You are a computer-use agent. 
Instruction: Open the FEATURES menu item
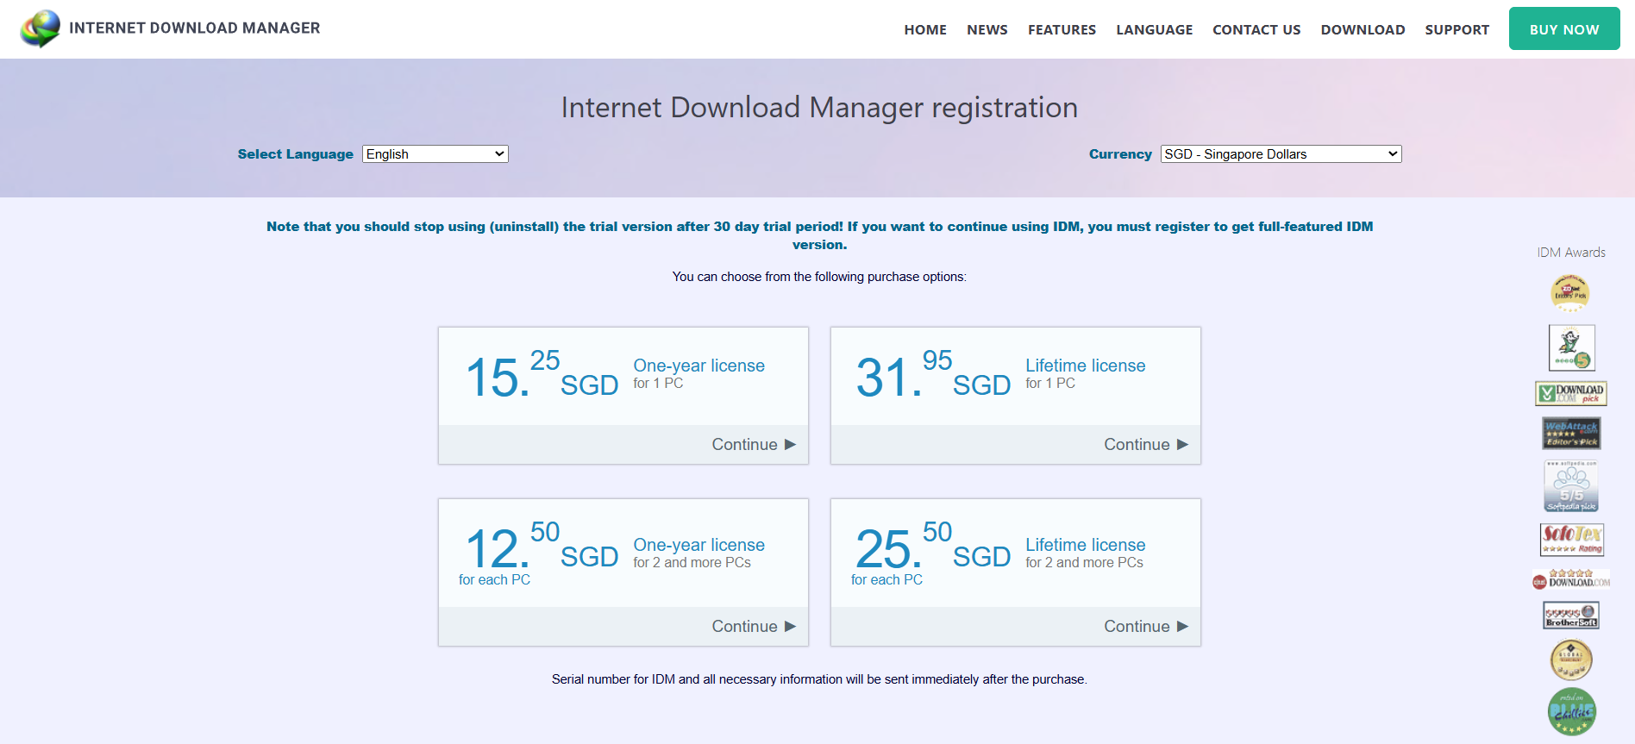pos(1062,29)
